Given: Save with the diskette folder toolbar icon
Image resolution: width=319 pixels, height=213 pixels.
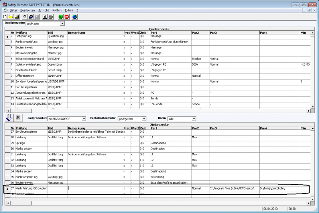Looking at the screenshot, I should 17,17.
